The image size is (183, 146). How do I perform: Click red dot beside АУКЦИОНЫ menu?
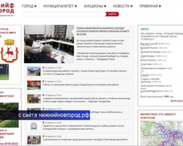105,6
